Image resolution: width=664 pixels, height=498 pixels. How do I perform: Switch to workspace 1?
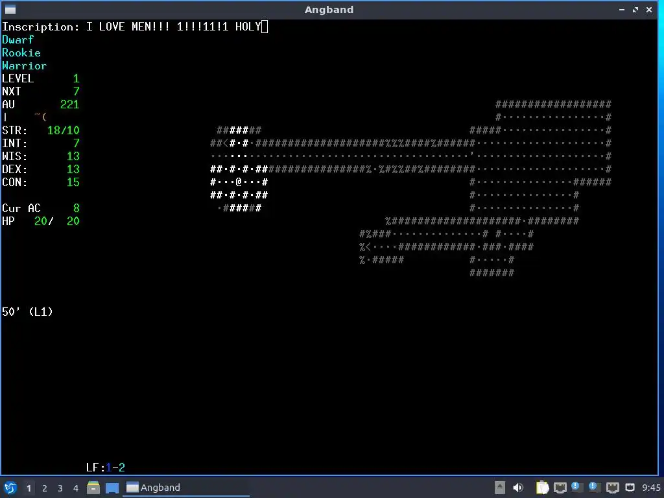point(29,488)
